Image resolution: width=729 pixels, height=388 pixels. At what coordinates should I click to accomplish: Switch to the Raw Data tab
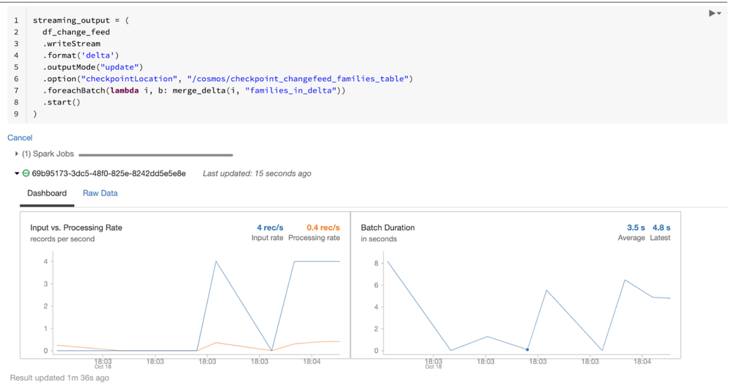[100, 193]
